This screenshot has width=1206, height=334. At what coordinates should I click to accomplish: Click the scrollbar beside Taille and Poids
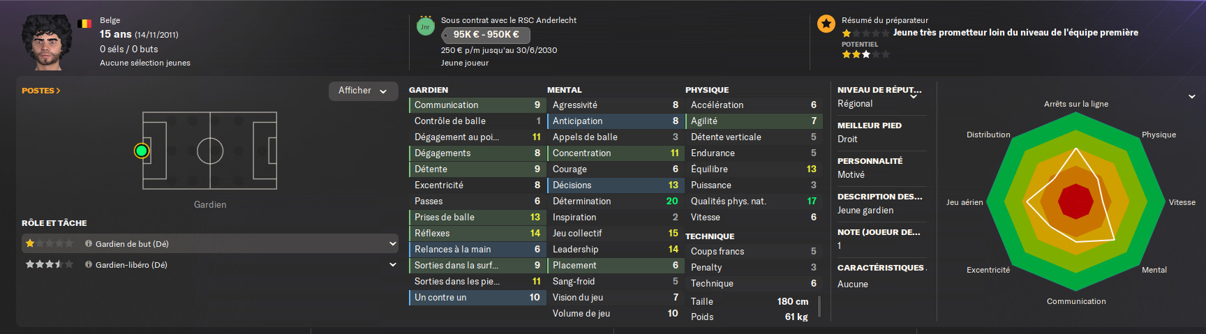(819, 307)
